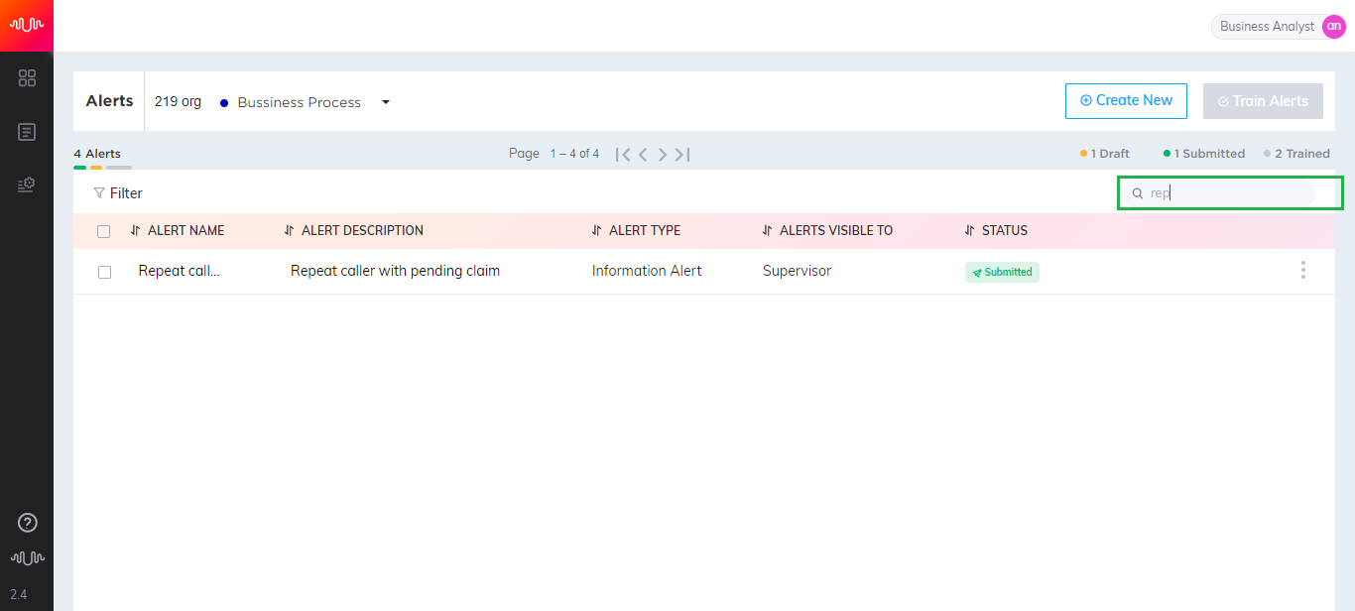Open the three-dot menu for Repeat caller row
The width and height of the screenshot is (1355, 611).
pyautogui.click(x=1303, y=270)
